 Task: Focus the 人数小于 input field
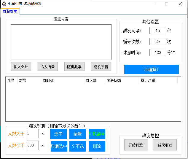tap(33, 145)
